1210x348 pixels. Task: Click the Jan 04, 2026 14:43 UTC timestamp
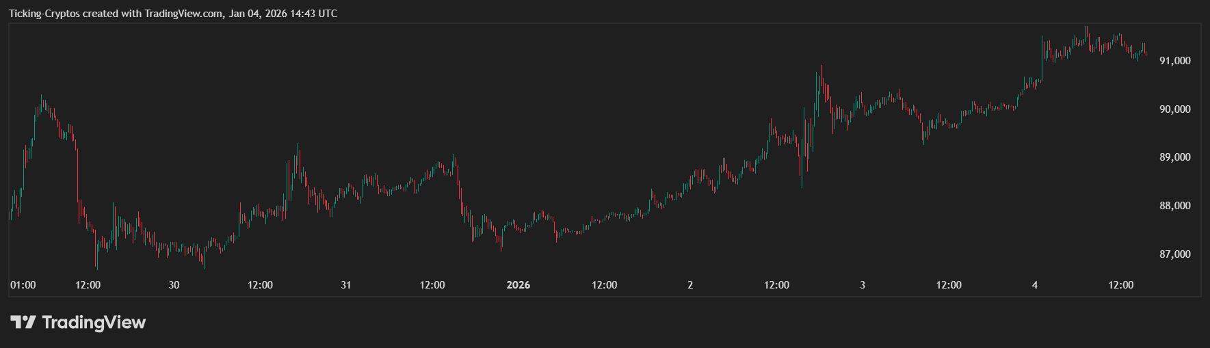pyautogui.click(x=283, y=14)
